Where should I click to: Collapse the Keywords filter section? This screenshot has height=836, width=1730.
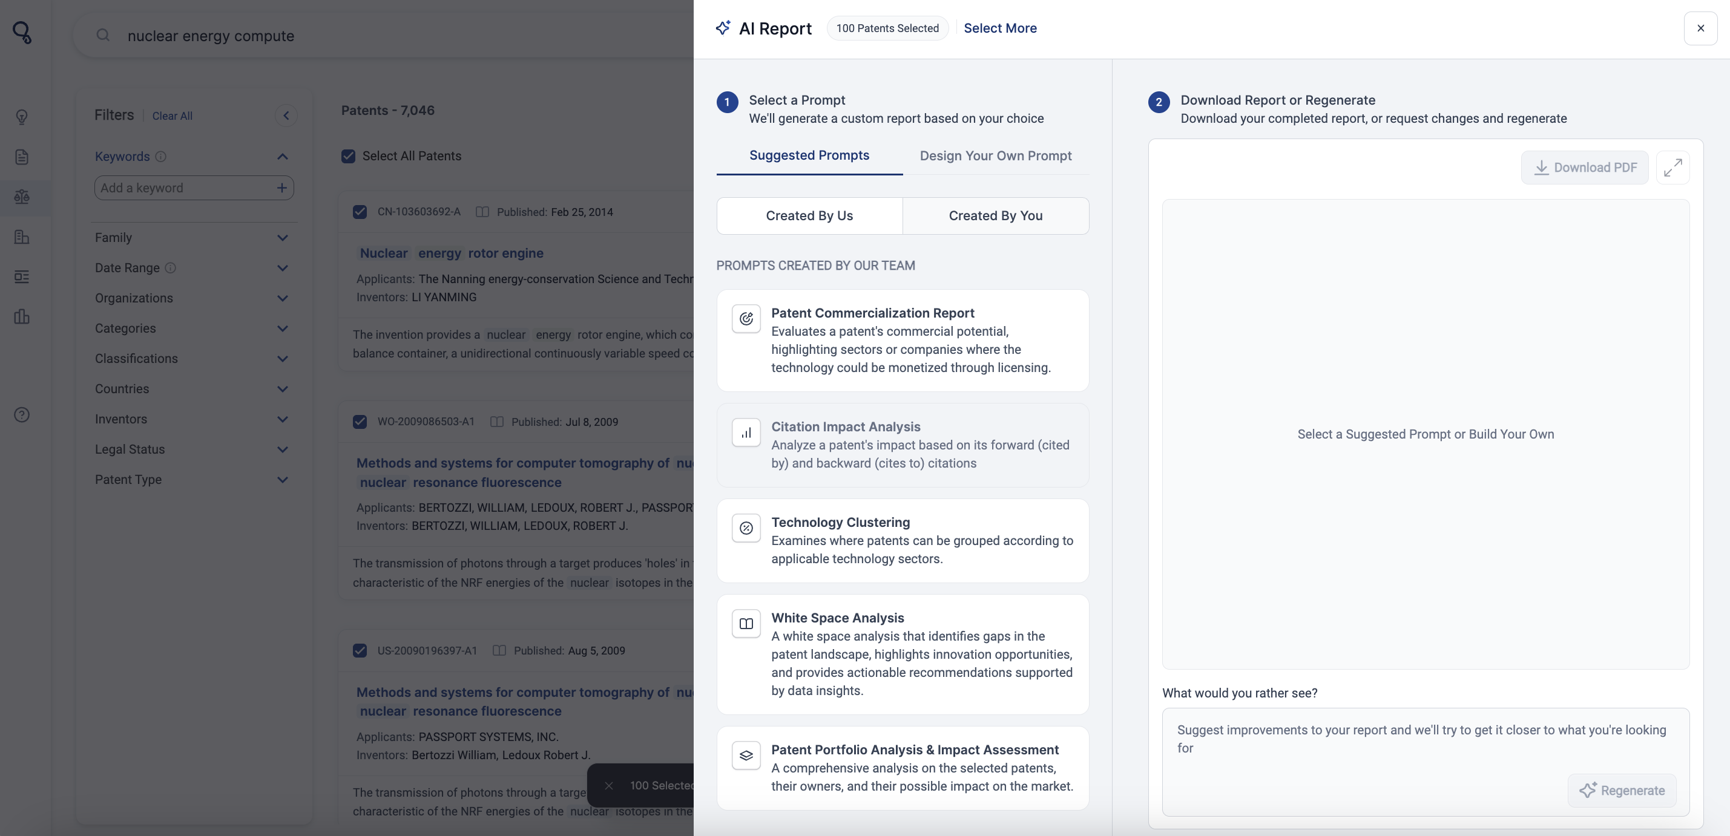click(283, 156)
